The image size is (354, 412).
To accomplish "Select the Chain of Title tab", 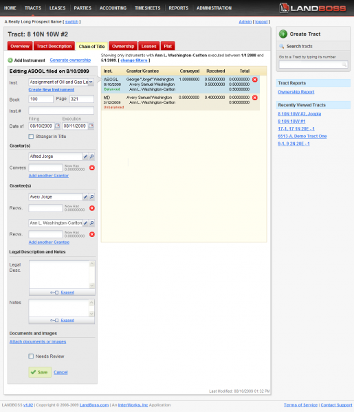I will click(92, 47).
